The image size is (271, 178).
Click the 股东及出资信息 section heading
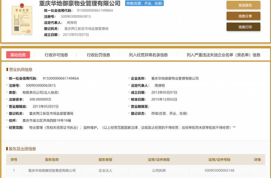(22, 149)
